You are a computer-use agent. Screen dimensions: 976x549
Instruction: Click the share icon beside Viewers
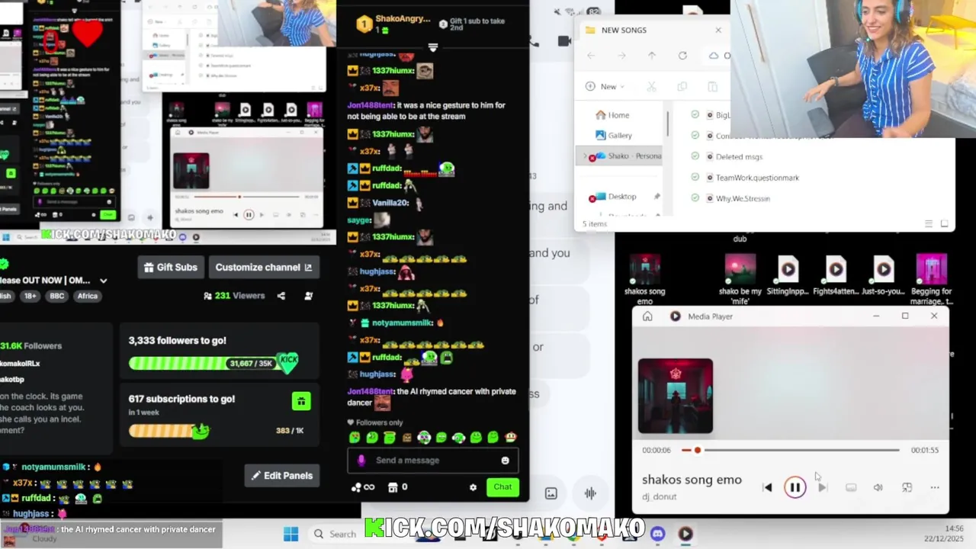(x=281, y=296)
